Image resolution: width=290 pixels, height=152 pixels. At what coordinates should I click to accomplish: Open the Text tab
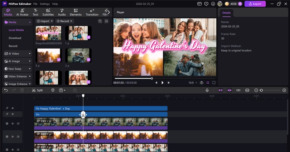(x=35, y=12)
